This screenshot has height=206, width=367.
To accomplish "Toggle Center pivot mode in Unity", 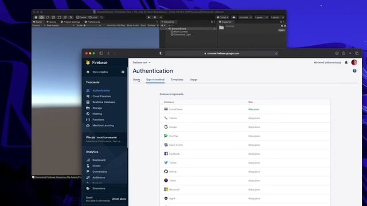I will coord(81,17).
